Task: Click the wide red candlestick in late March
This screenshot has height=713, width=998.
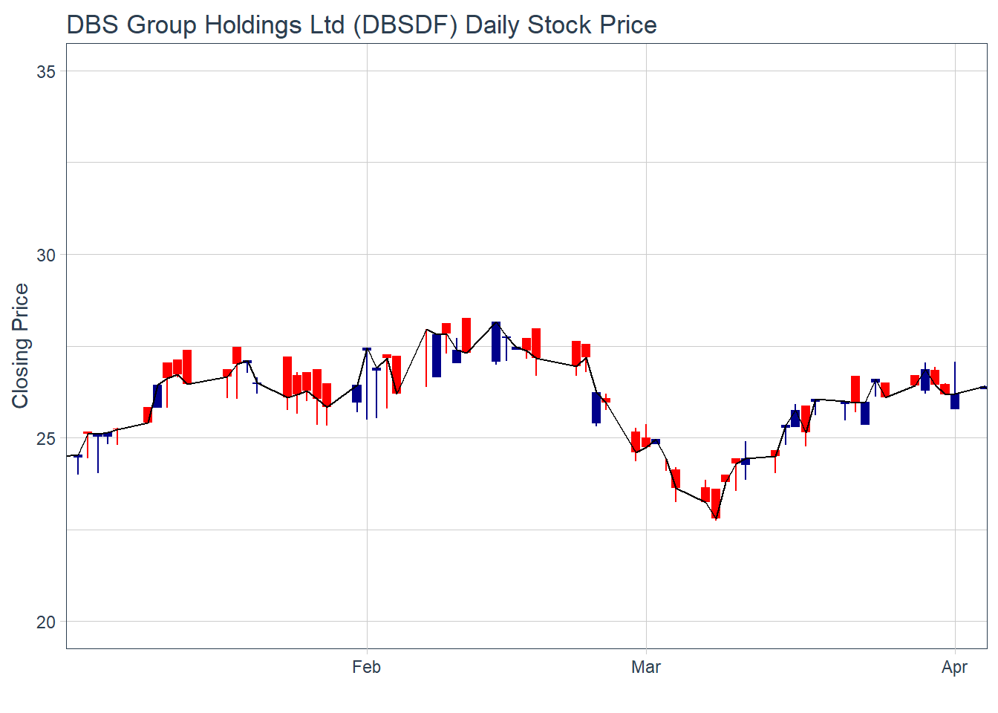Action: click(x=855, y=389)
